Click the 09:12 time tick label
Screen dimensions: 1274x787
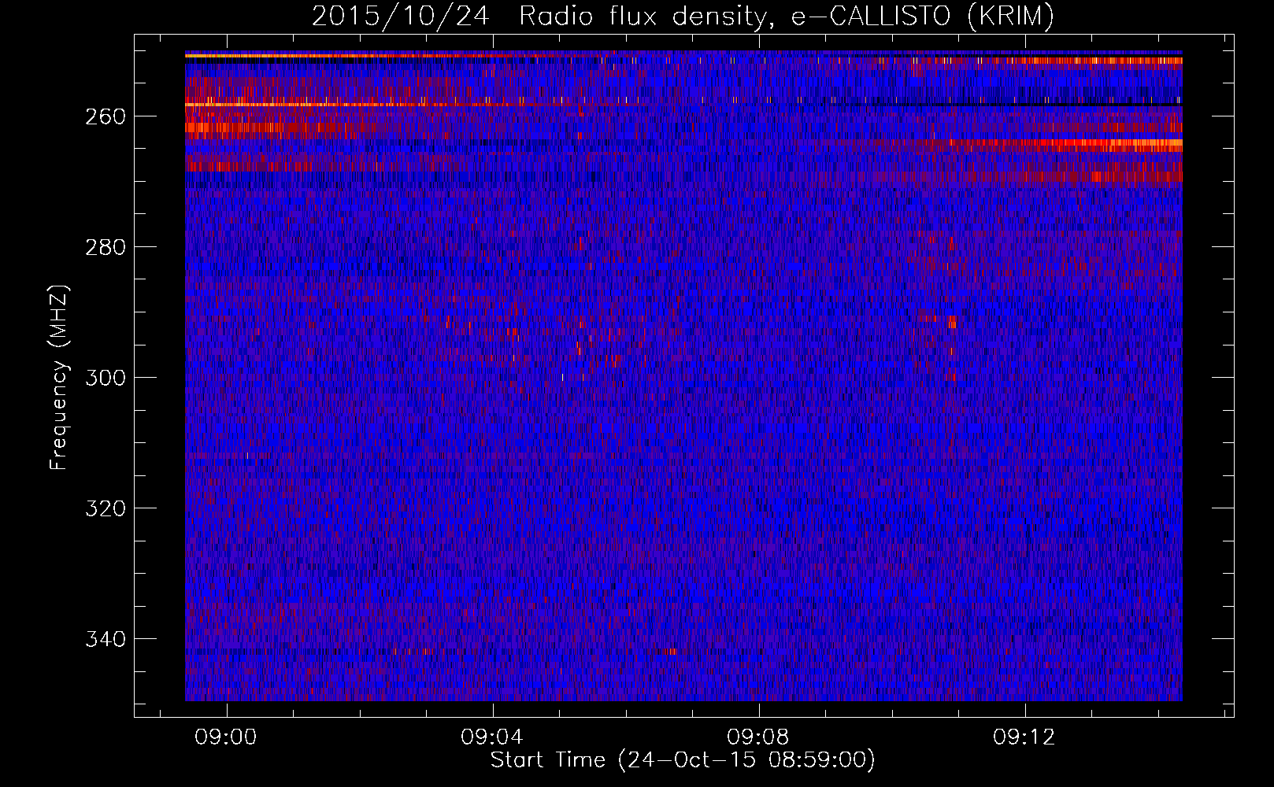[x=1024, y=737]
